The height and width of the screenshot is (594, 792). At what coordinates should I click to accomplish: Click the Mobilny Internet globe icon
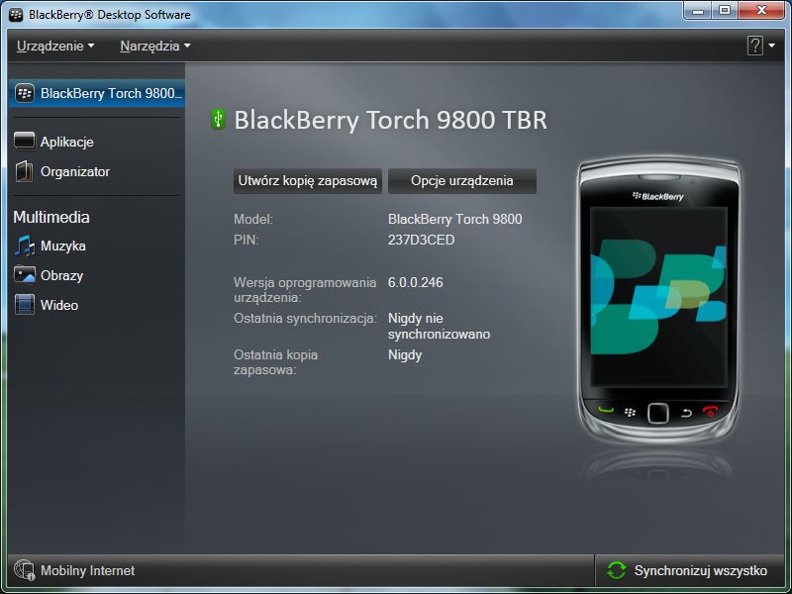24,570
